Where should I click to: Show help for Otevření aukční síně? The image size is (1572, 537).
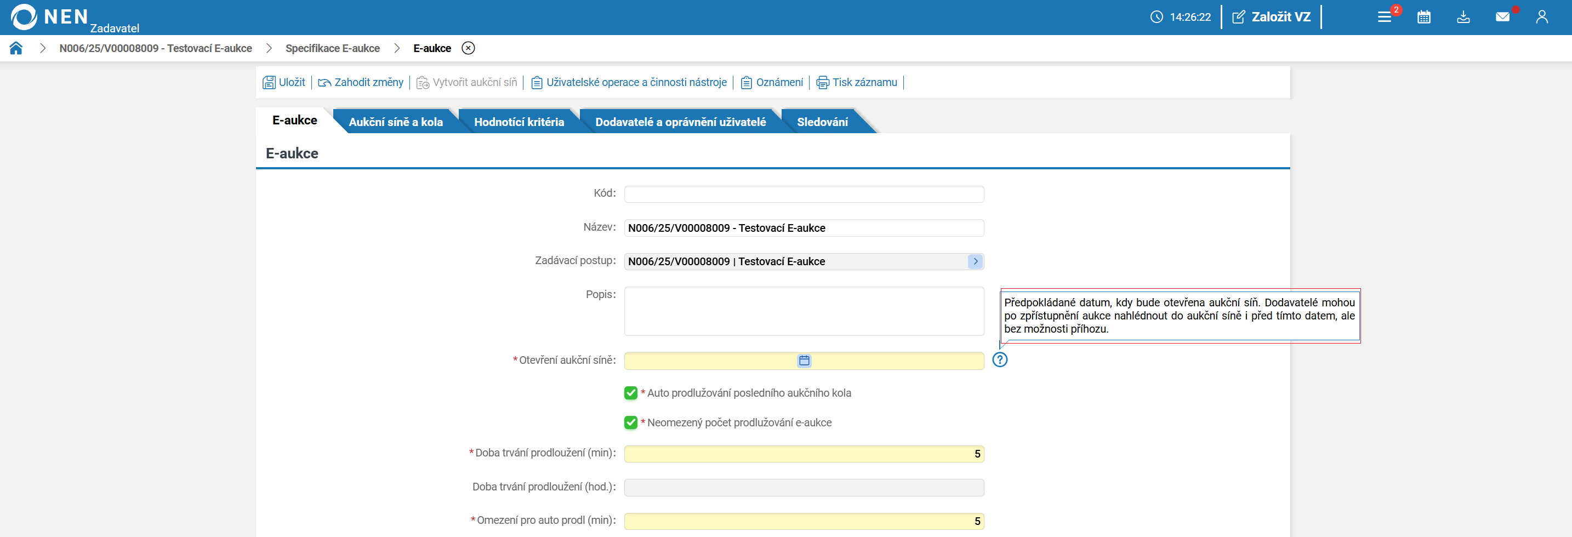coord(1000,360)
